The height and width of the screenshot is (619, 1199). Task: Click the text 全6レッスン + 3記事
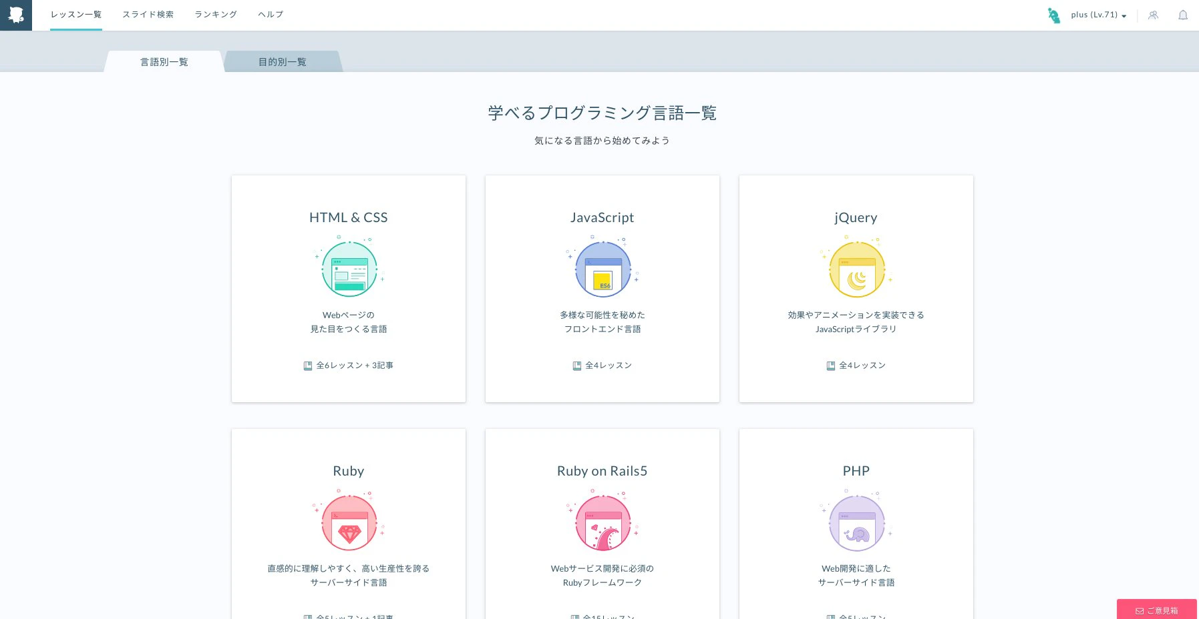(x=355, y=366)
